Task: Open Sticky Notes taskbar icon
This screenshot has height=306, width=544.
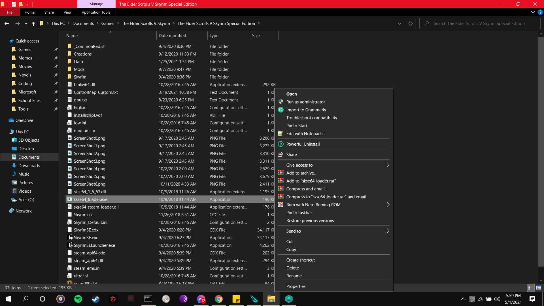Action: tap(236, 299)
